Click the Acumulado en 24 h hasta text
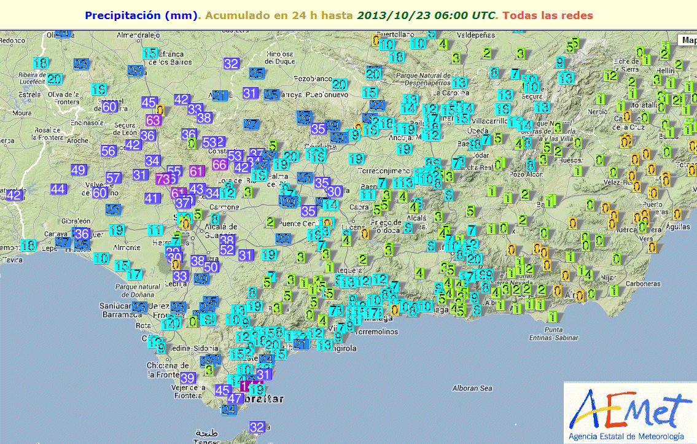The height and width of the screenshot is (444, 697). click(x=279, y=15)
